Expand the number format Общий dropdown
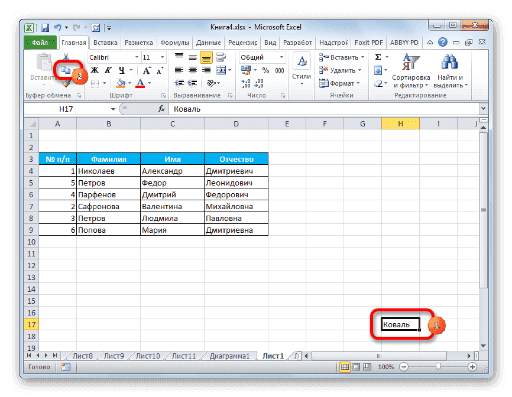The image size is (512, 397). 281,57
